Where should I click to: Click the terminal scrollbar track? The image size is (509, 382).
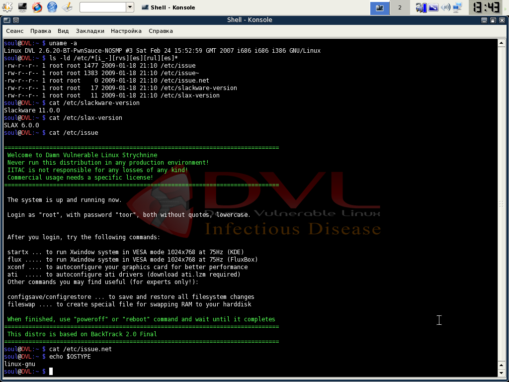click(501, 204)
